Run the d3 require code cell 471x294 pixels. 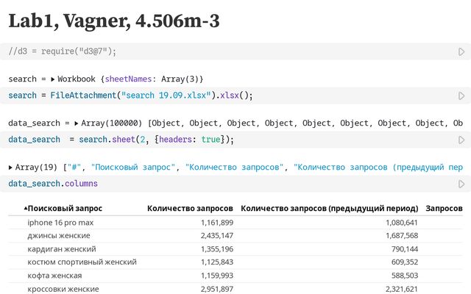[x=461, y=51]
